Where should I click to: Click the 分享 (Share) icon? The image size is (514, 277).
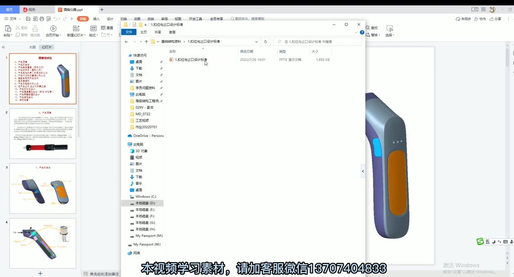[495, 18]
